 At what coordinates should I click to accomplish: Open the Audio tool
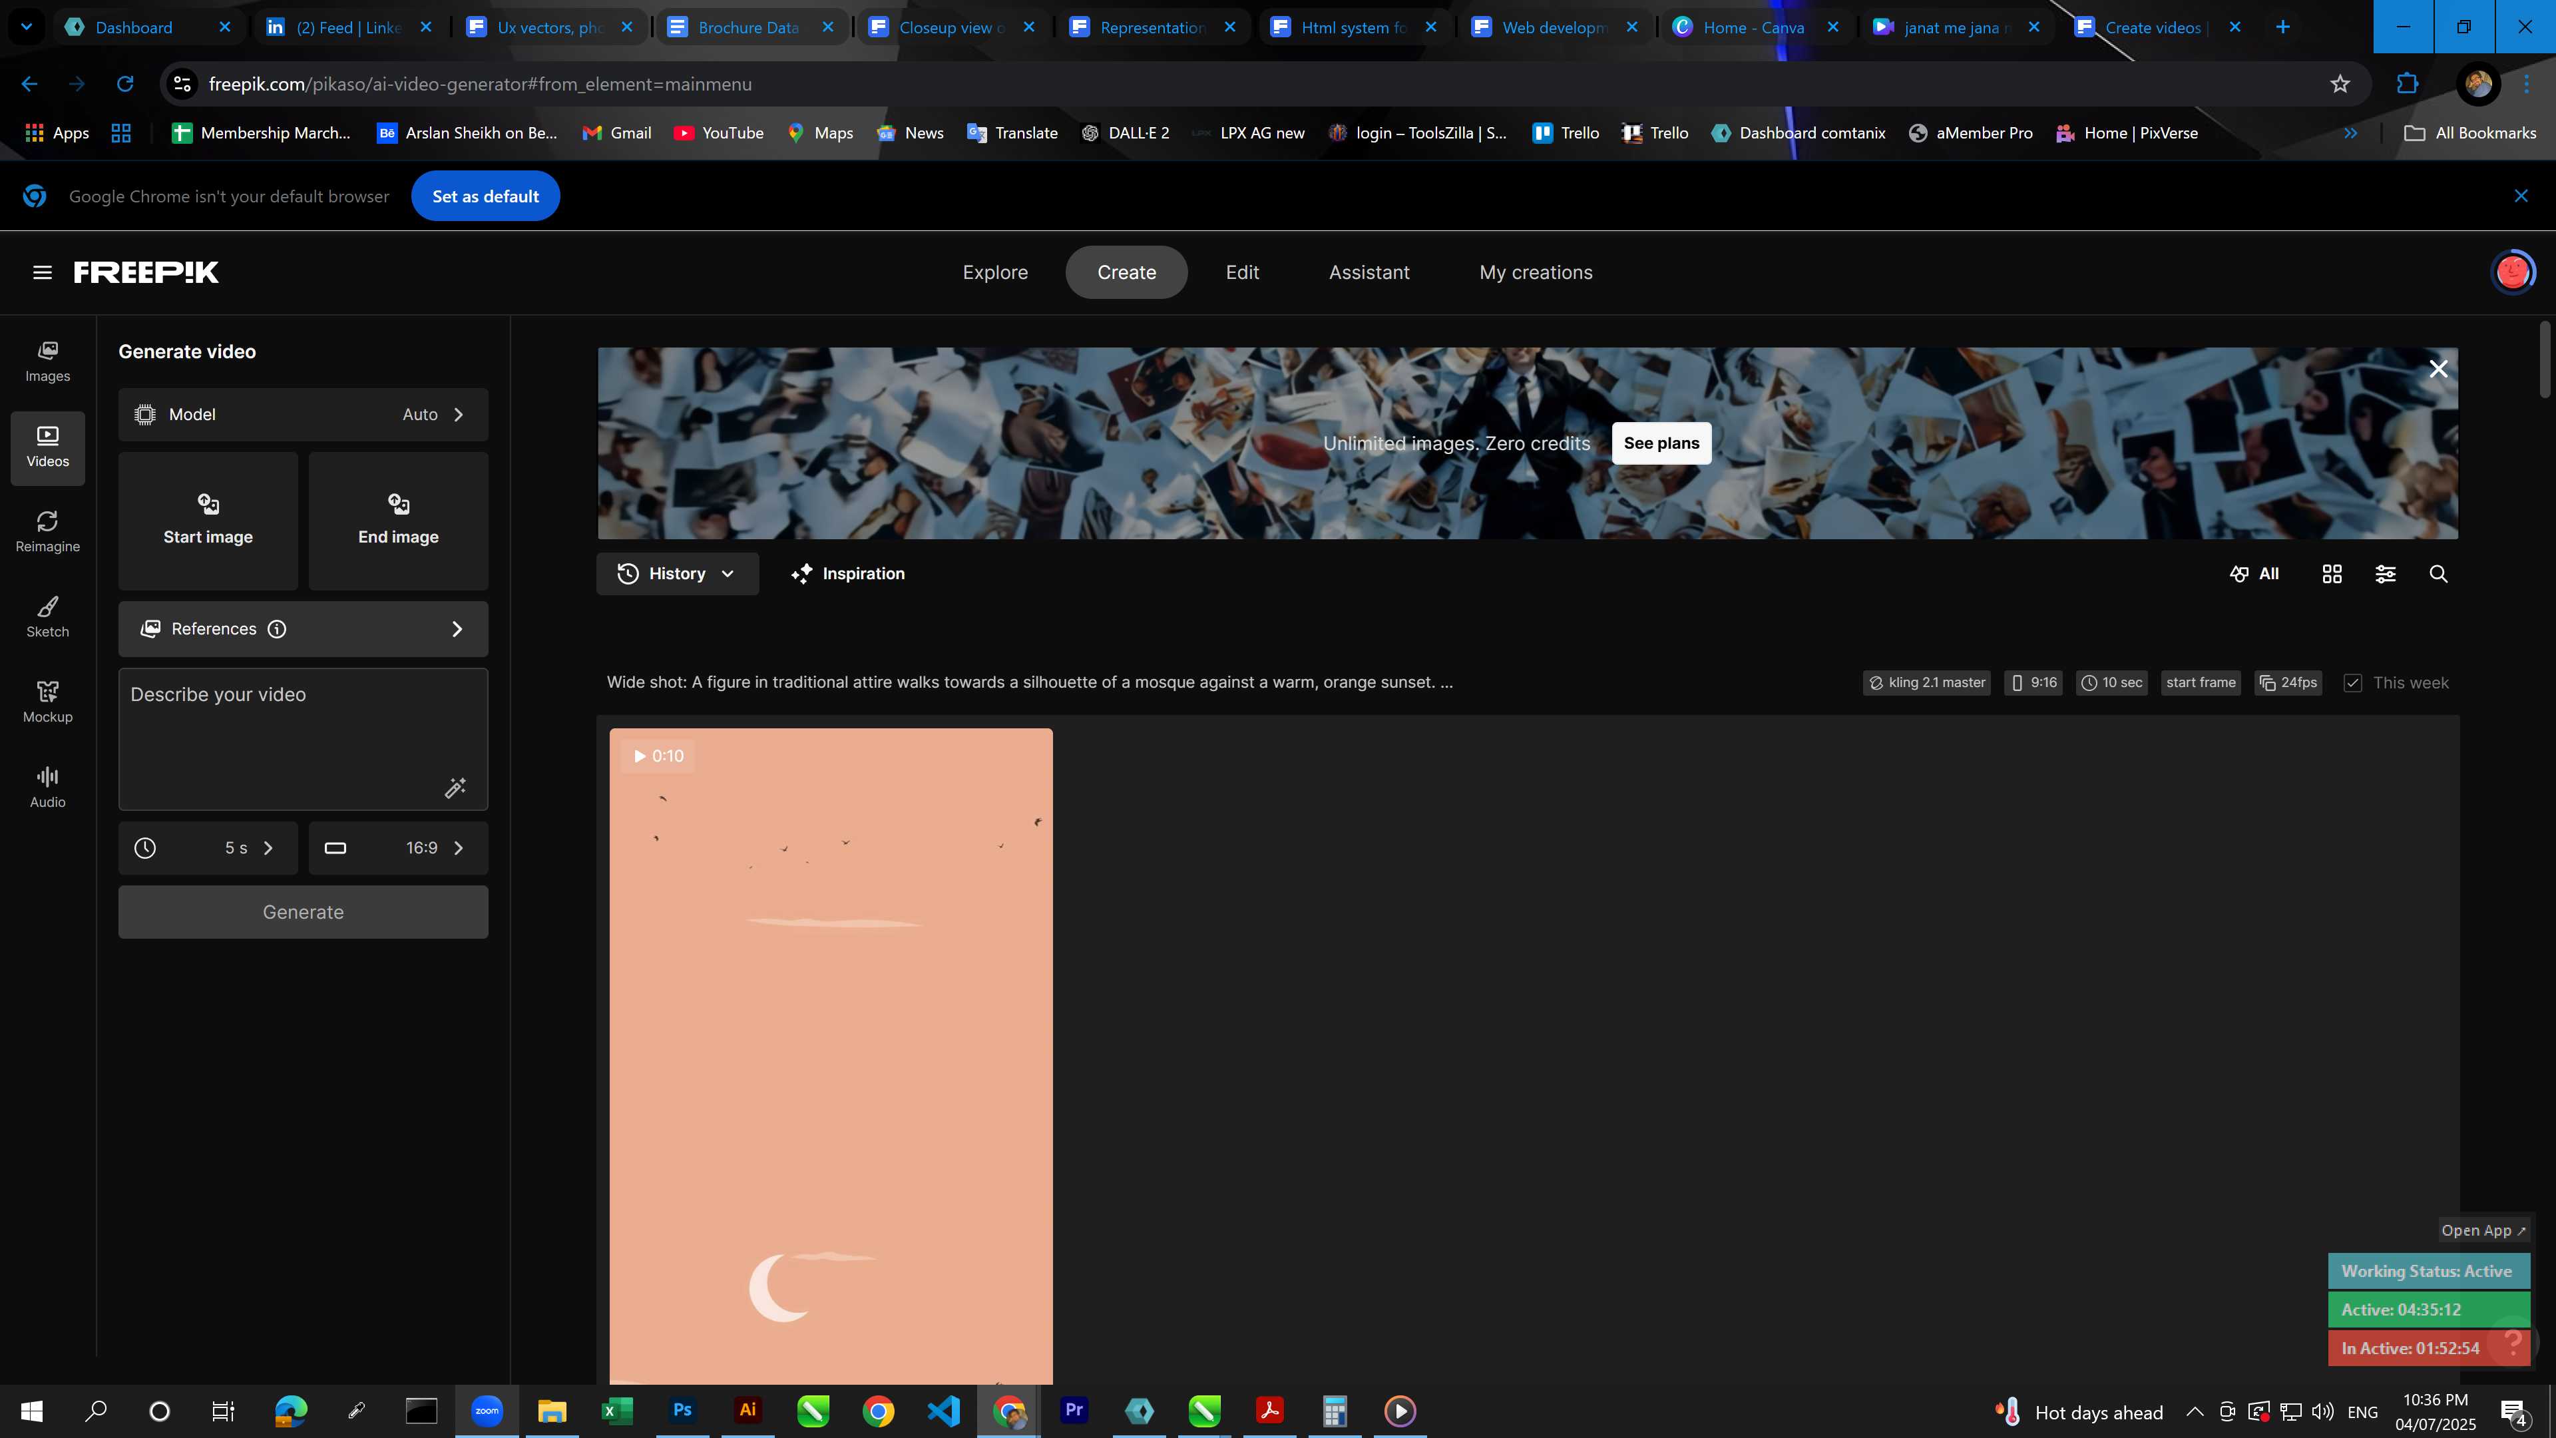(48, 788)
